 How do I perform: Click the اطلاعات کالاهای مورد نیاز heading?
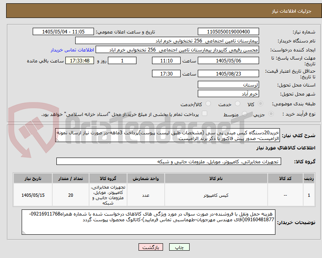(286, 148)
